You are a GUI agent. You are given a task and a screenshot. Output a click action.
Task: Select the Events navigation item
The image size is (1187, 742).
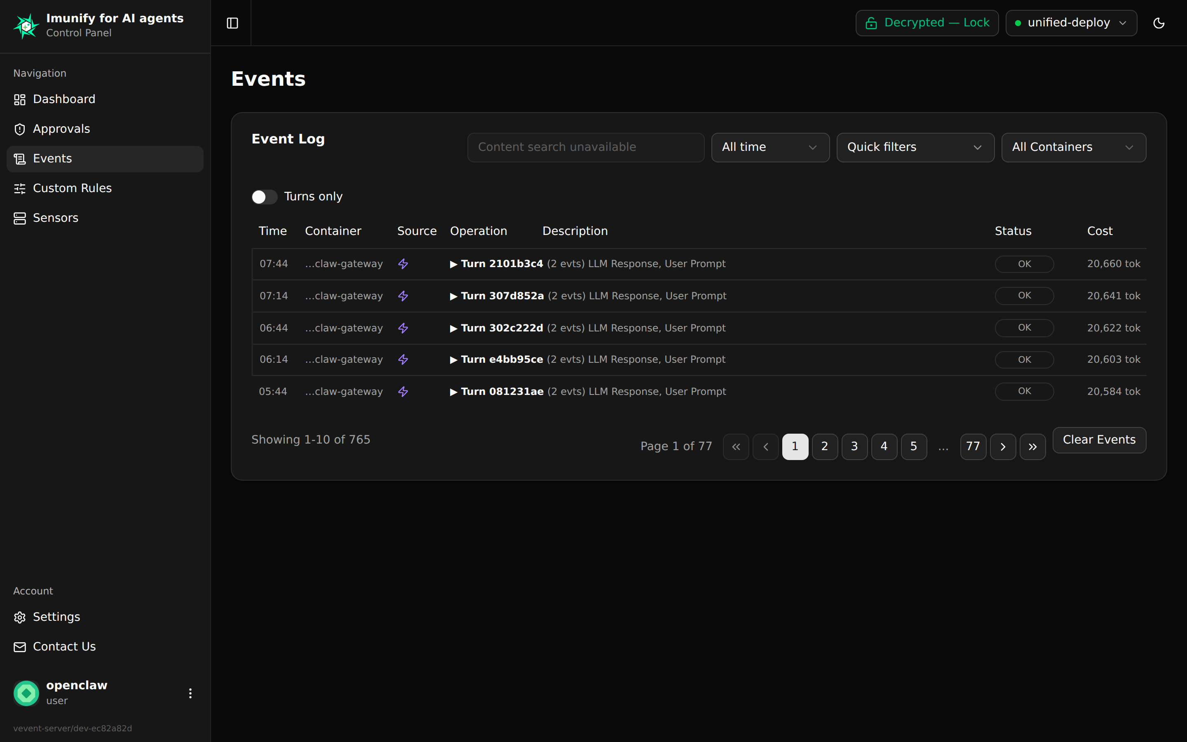[x=105, y=159]
